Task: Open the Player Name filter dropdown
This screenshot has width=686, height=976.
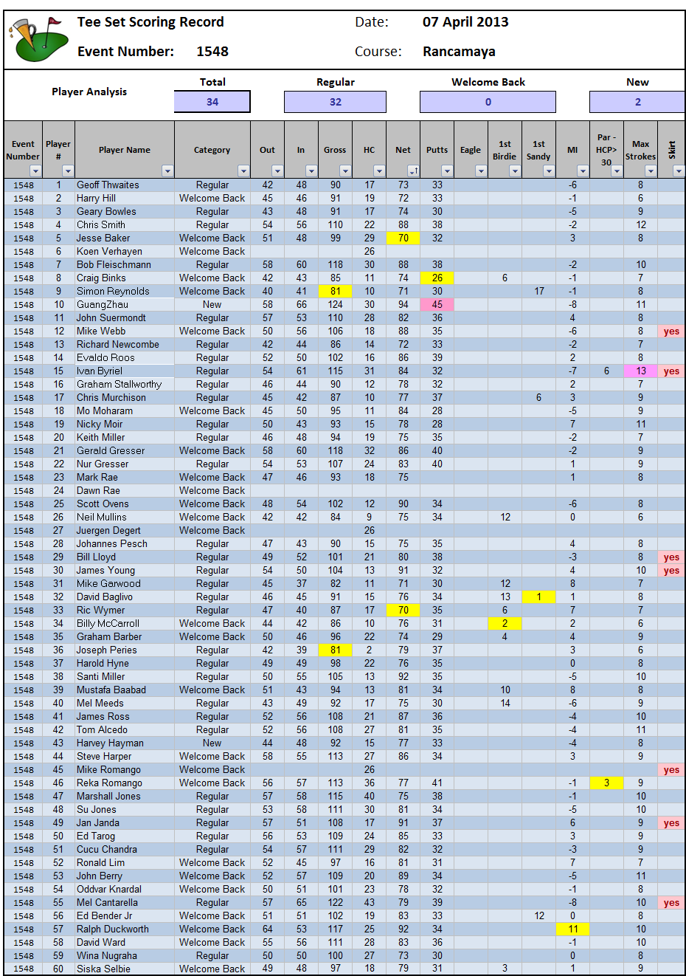Action: pos(167,171)
